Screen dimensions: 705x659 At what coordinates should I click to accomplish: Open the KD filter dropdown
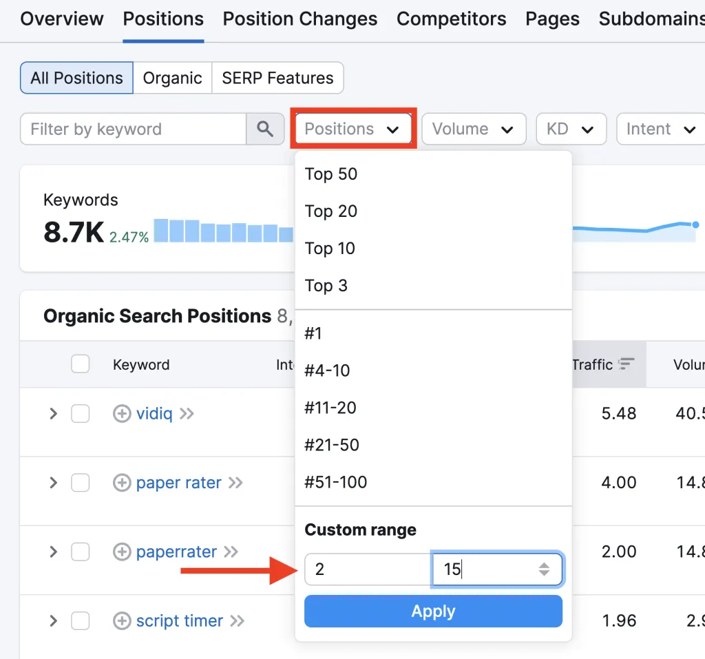(x=571, y=129)
